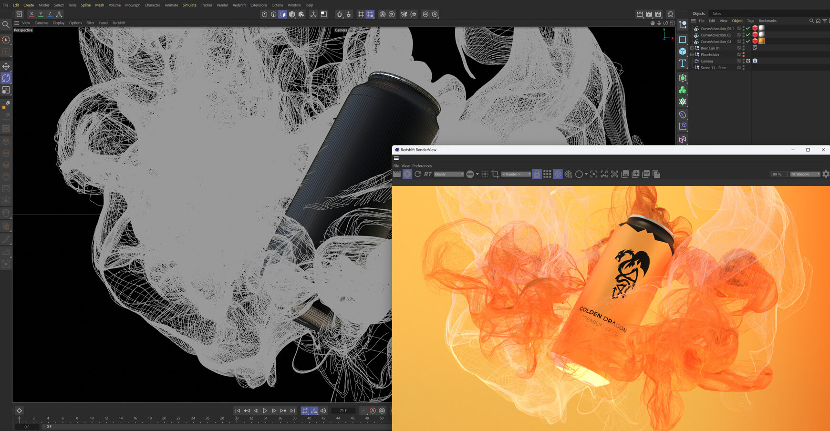
Task: Toggle the green checkmark of CurveAdvection_05.1
Action: (748, 28)
